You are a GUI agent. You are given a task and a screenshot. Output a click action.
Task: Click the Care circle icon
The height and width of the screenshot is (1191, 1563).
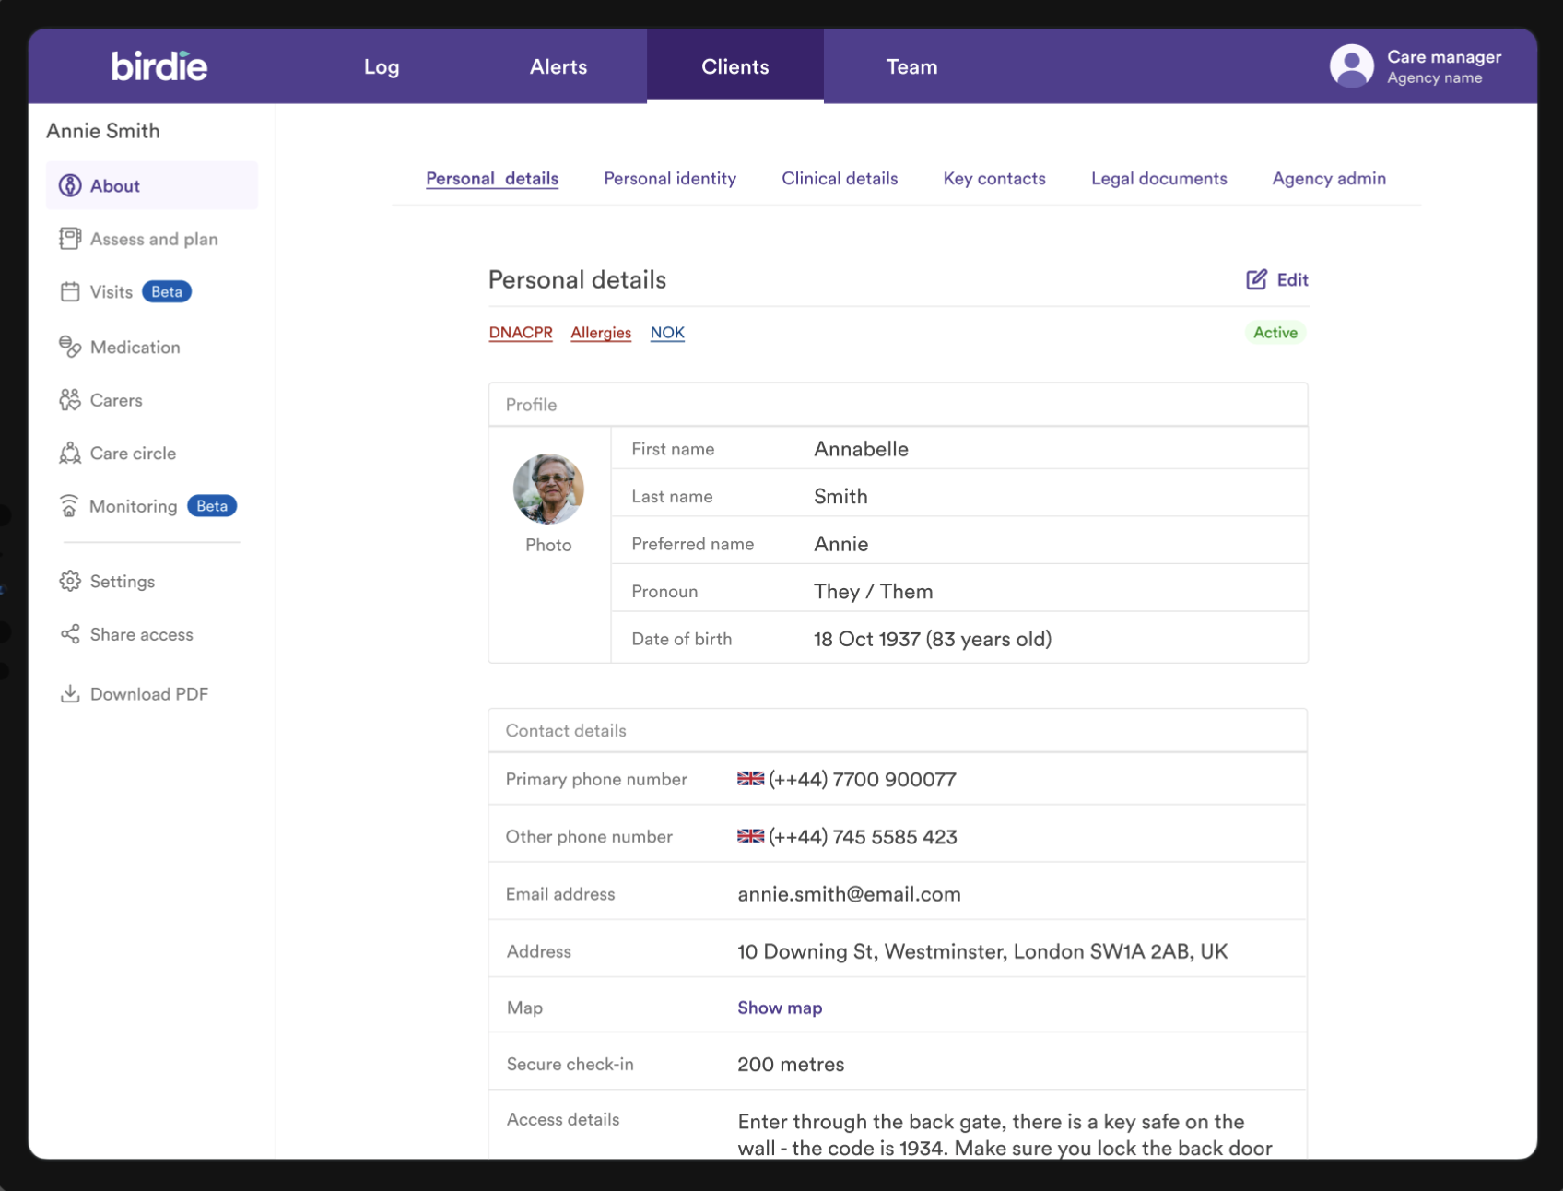point(70,453)
